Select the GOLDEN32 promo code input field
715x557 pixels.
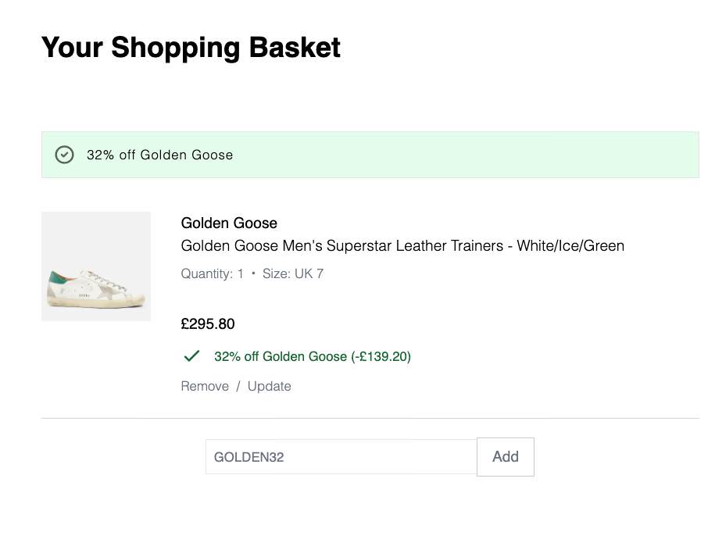[x=340, y=457]
